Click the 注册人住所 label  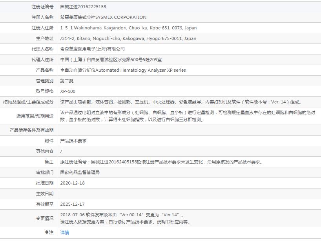tap(42, 28)
